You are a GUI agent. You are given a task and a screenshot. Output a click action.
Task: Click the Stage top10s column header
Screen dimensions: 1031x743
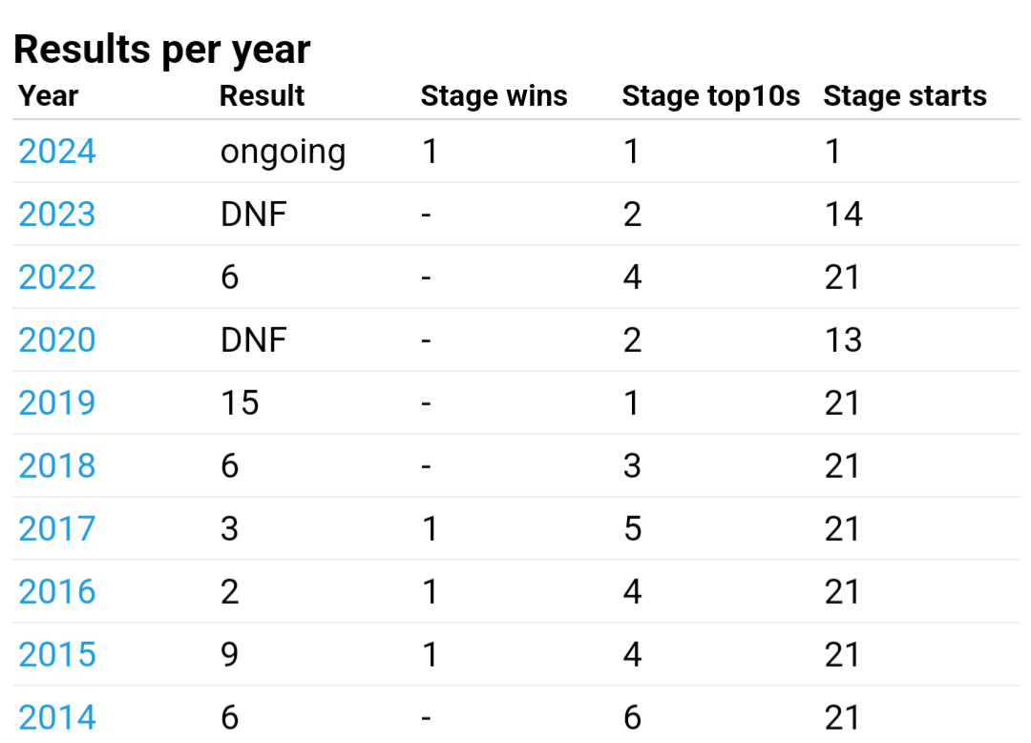710,96
